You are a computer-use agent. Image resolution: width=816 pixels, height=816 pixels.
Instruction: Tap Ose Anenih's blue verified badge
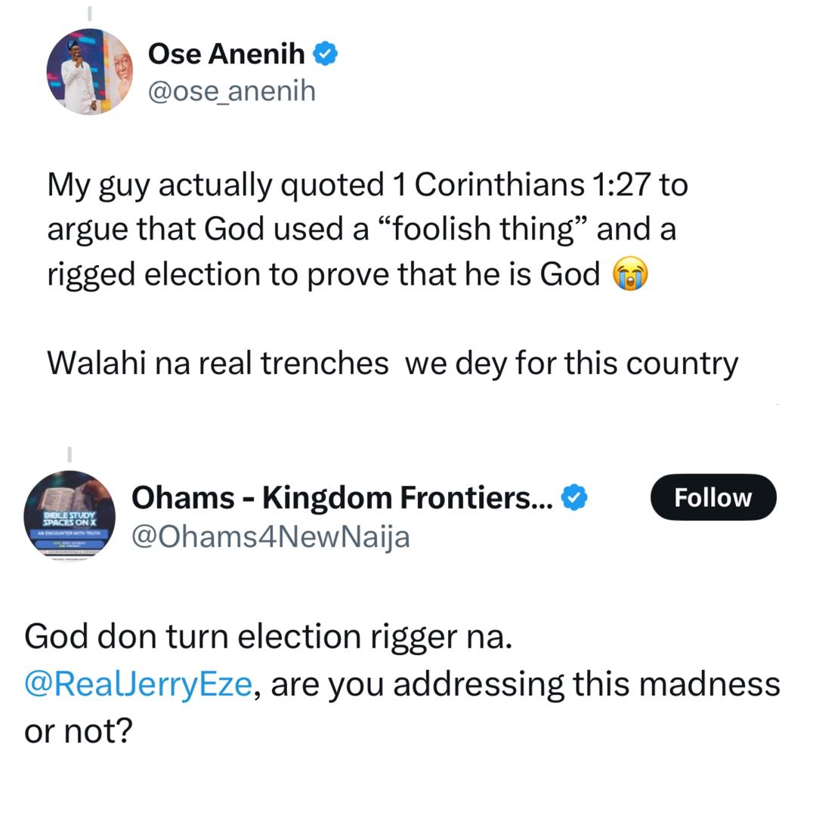[x=326, y=54]
